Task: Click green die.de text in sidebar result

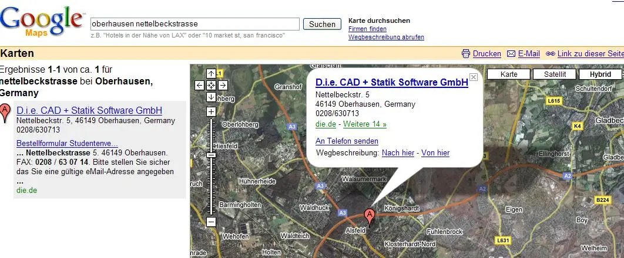Action: pyautogui.click(x=26, y=190)
